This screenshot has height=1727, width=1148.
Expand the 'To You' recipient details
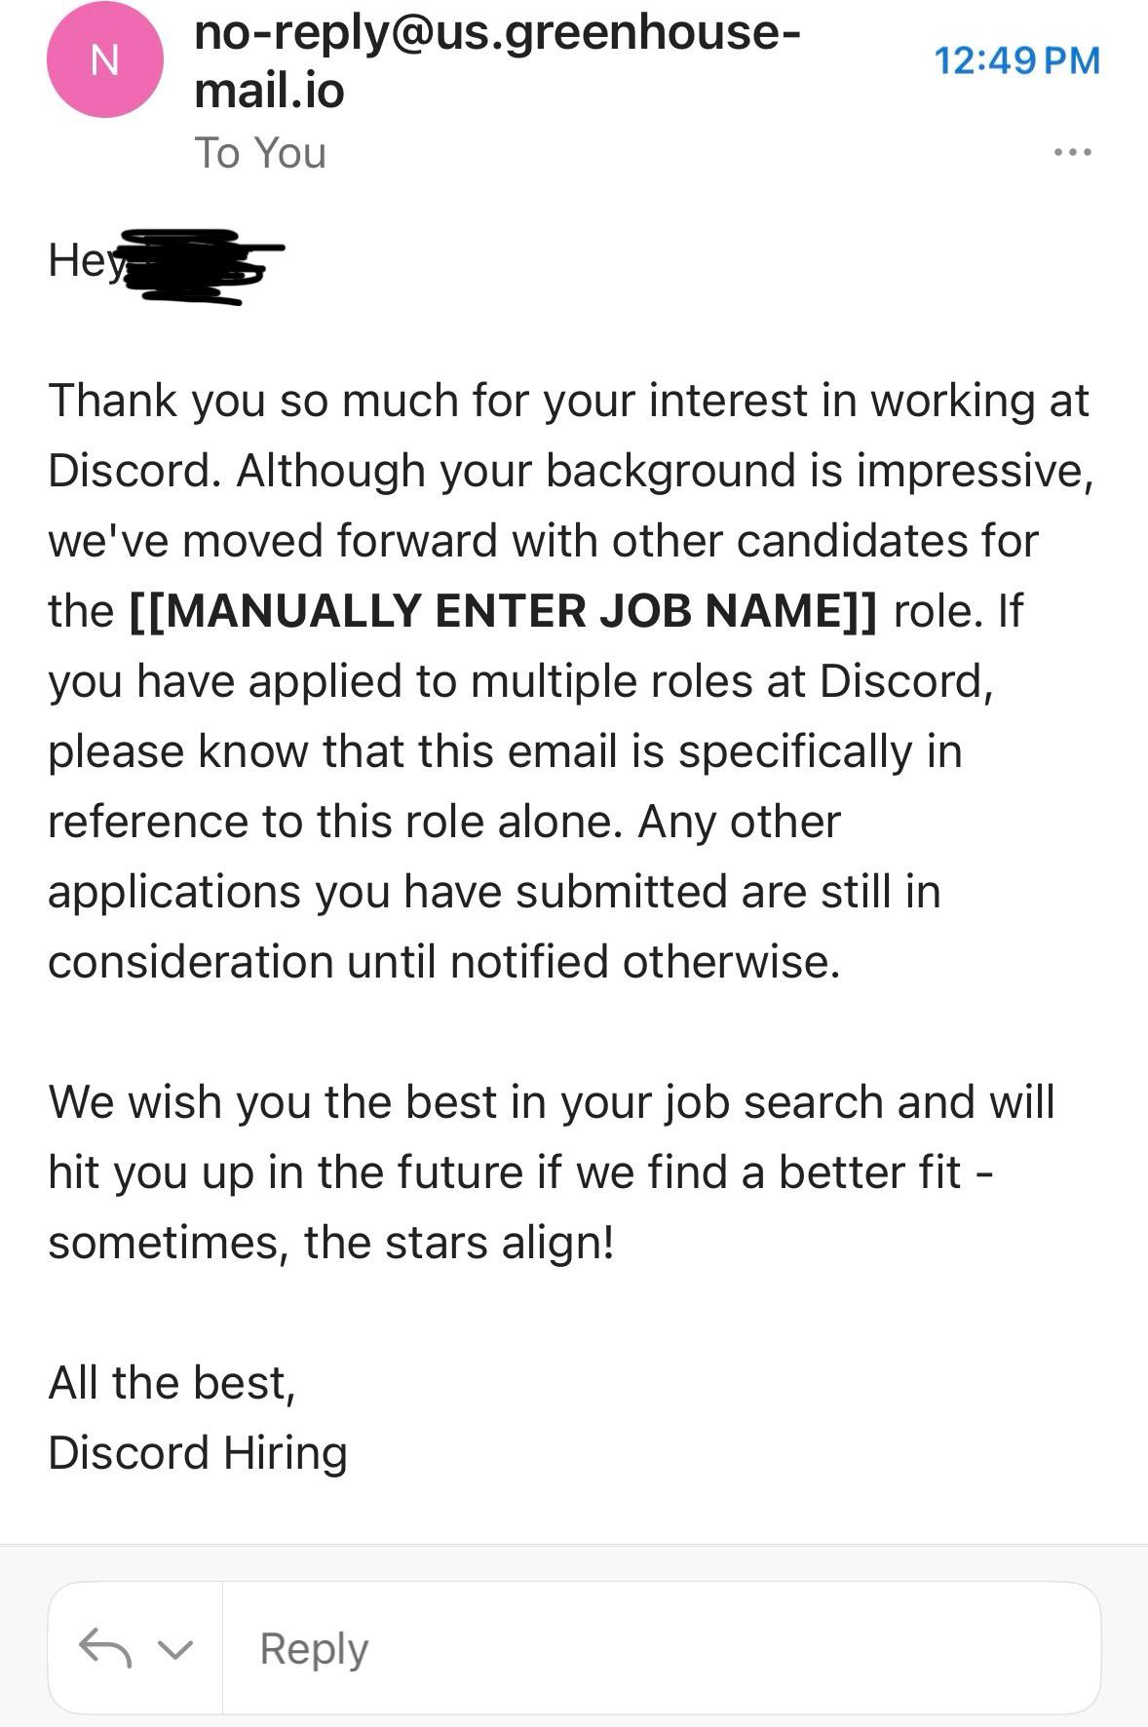tap(260, 153)
